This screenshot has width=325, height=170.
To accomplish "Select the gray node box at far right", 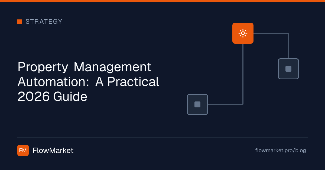I will tap(288, 69).
